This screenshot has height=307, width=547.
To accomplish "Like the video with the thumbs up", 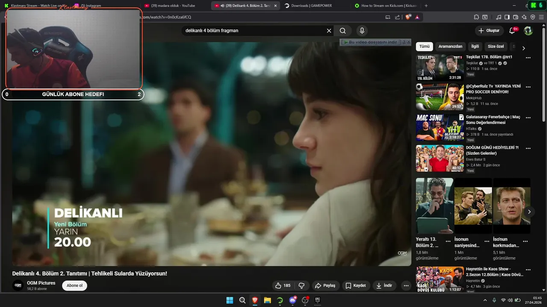I will [x=283, y=286].
